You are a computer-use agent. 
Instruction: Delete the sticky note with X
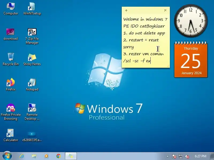[x=165, y=10]
